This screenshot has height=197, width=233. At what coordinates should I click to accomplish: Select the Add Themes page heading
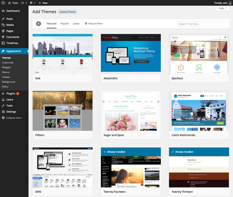pos(44,12)
